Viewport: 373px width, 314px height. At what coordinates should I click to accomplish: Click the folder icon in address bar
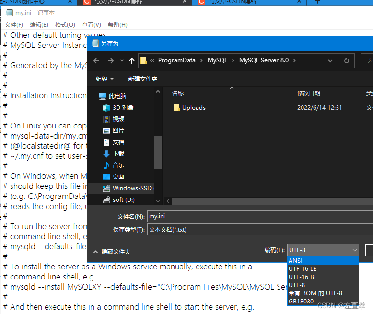143,60
